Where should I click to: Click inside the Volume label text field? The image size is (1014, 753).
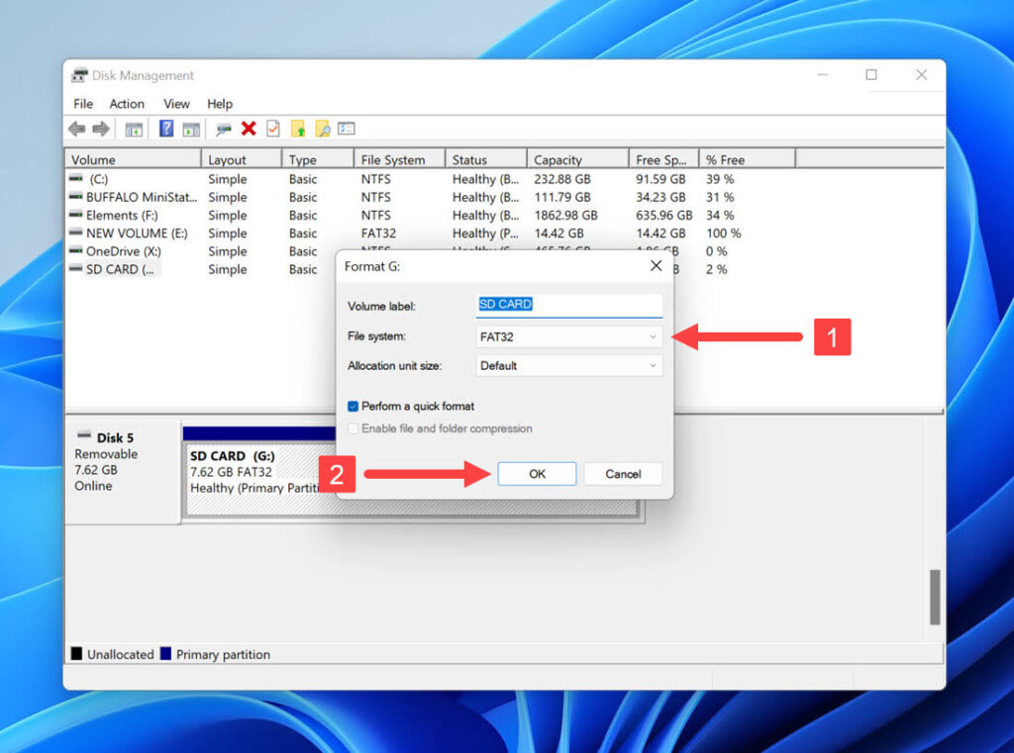[568, 305]
